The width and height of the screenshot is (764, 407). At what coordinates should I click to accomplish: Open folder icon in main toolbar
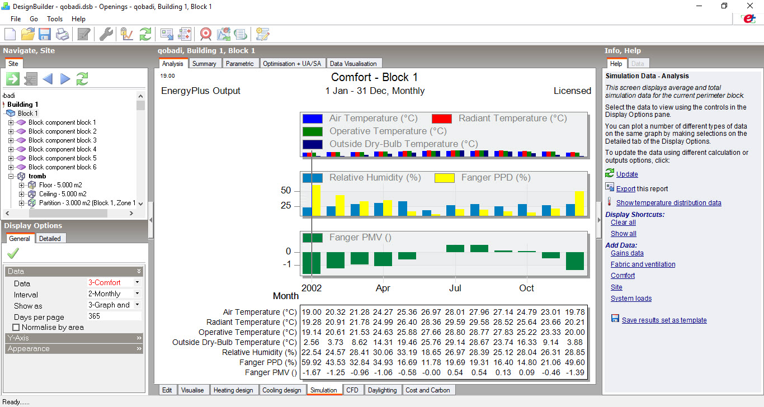[x=27, y=34]
